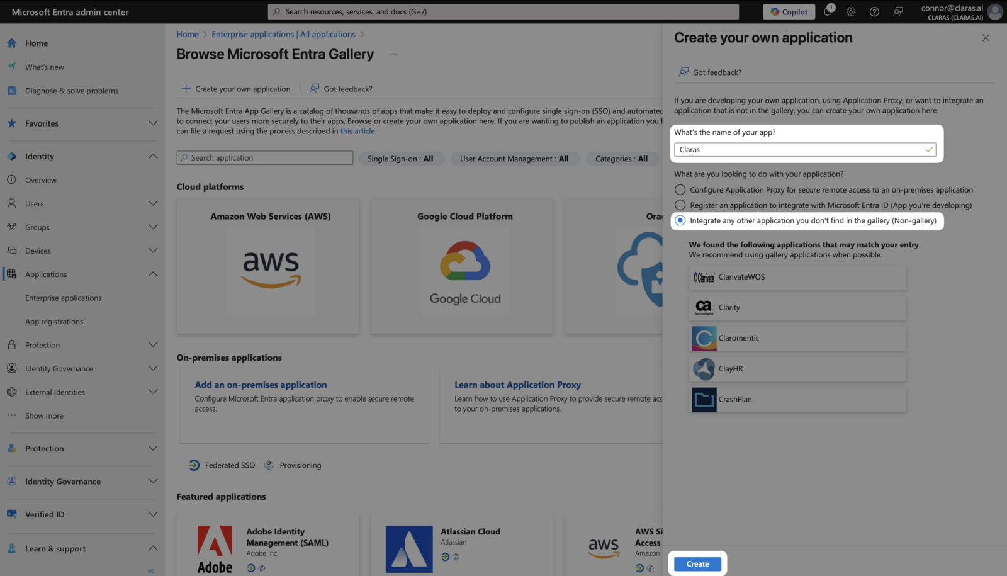Click the Learn & support icon
This screenshot has width=1007, height=576.
coord(11,548)
